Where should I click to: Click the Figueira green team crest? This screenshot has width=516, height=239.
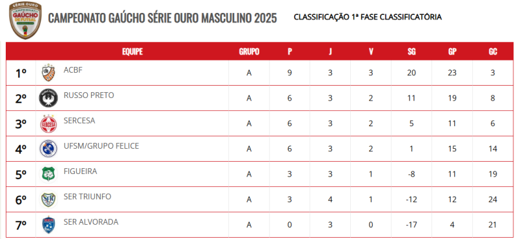pyautogui.click(x=48, y=174)
